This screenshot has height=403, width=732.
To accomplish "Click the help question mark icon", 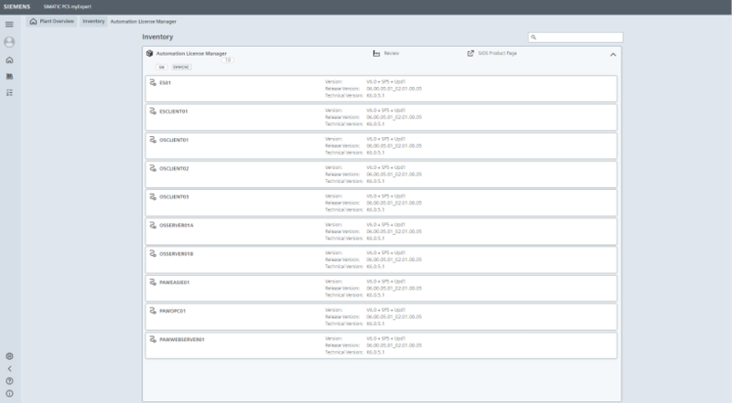I will click(x=9, y=380).
